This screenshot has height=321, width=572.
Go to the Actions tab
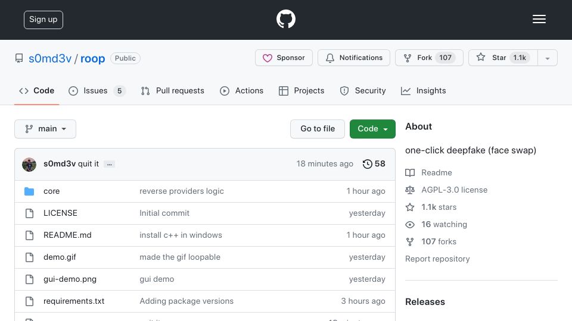pos(241,90)
